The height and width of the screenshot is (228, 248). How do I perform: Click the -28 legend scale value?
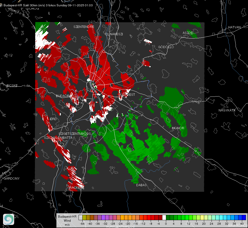[x=112, y=224]
